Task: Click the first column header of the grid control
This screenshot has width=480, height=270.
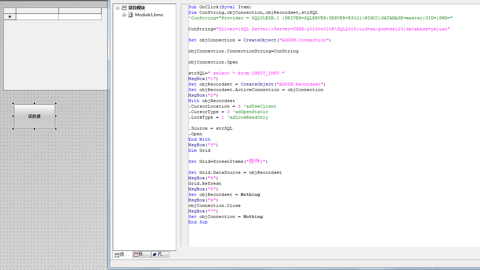Action: [x=37, y=11]
